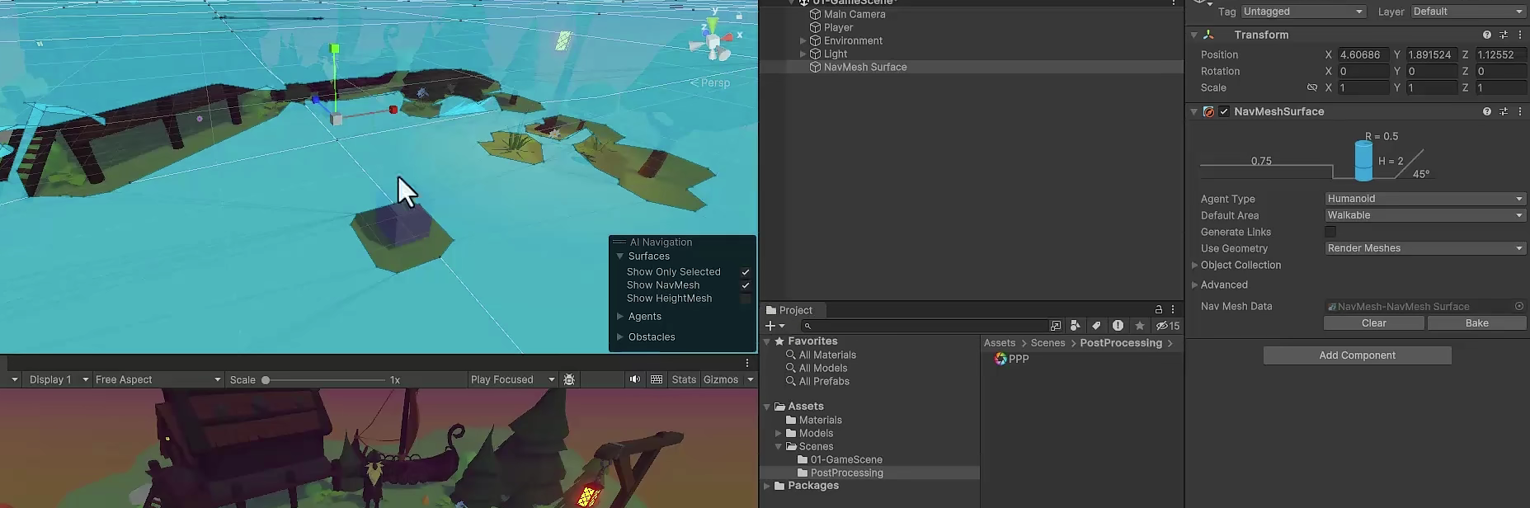
Task: Click the PPP post-processing profile asset
Action: tap(1011, 359)
